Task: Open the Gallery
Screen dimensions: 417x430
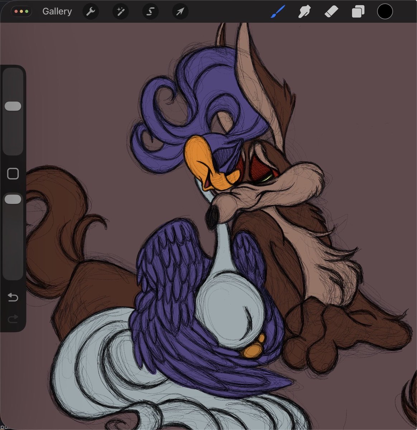Action: pos(57,11)
